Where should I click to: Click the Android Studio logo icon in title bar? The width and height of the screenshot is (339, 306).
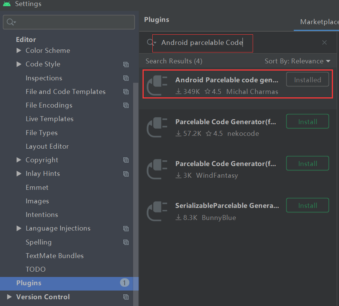[x=7, y=4]
